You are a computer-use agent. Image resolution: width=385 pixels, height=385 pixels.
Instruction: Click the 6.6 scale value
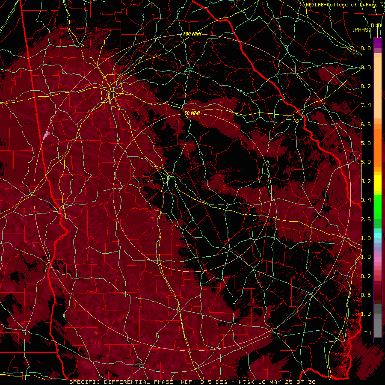(366, 124)
